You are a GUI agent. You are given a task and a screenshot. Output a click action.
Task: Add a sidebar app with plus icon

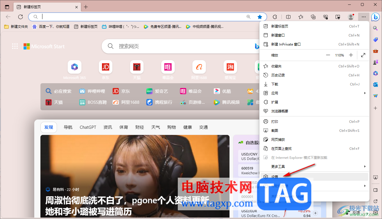coord(375,108)
